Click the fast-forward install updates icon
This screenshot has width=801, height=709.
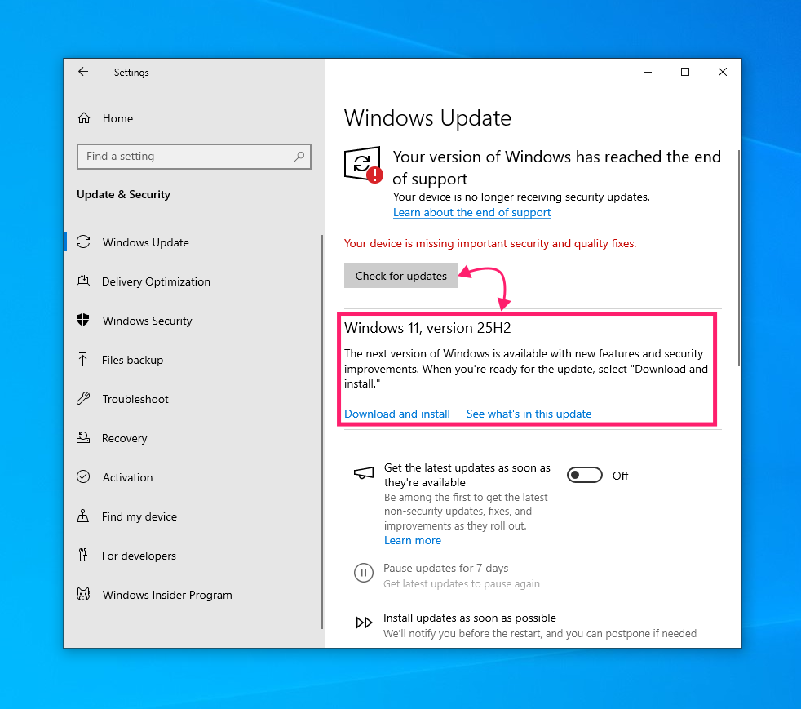[364, 623]
